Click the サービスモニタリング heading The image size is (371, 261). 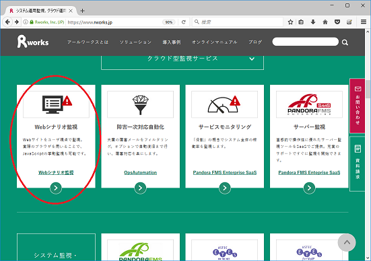[x=225, y=127]
